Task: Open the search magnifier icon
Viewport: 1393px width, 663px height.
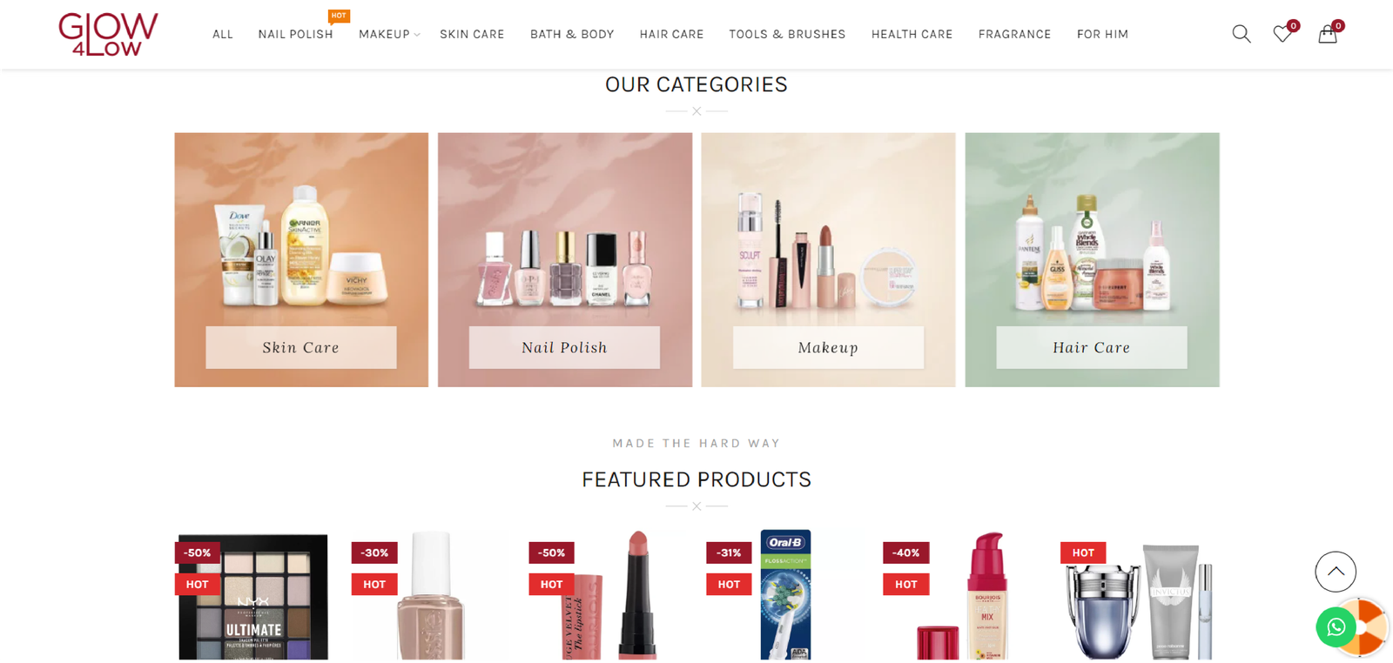Action: coord(1241,34)
